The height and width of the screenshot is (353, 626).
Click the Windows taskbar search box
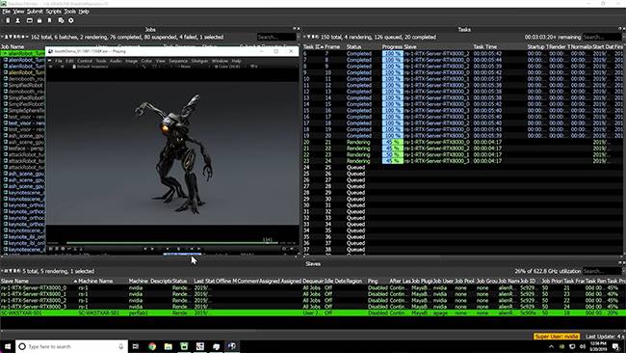tap(72, 346)
